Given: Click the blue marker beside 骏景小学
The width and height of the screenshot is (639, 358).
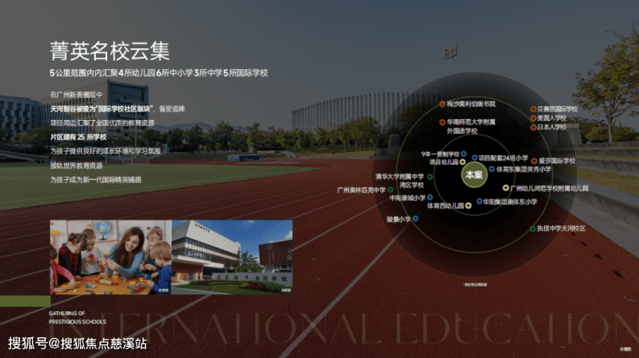Looking at the screenshot, I should coord(415,219).
